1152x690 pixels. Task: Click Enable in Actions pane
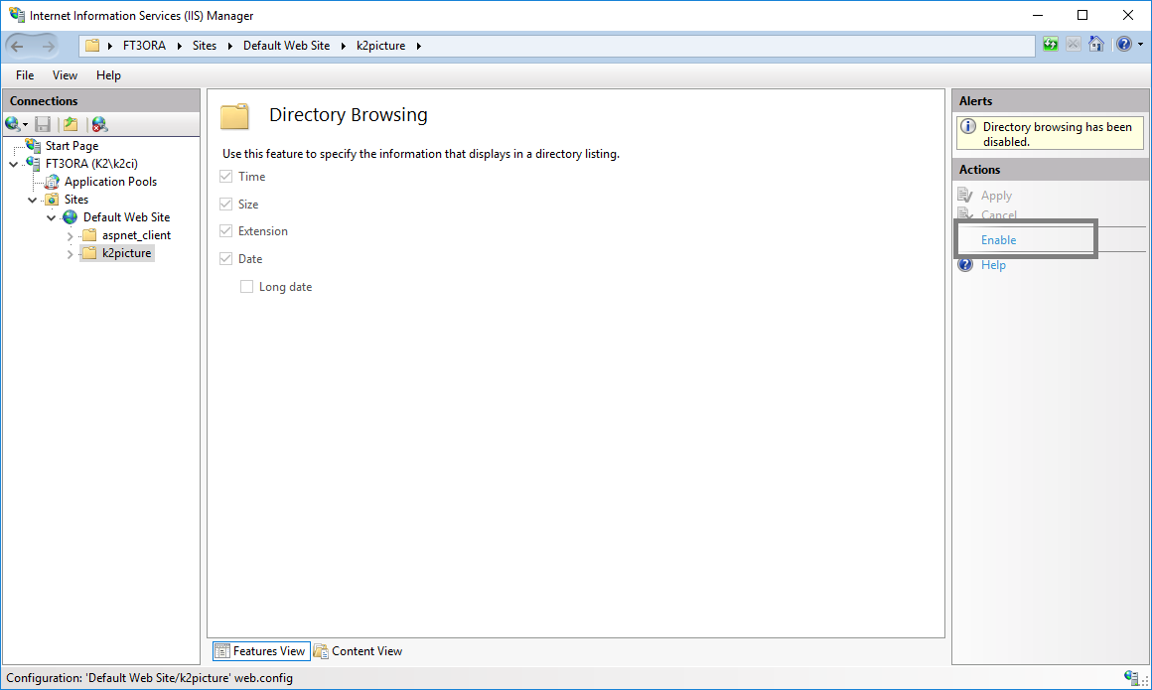(998, 239)
